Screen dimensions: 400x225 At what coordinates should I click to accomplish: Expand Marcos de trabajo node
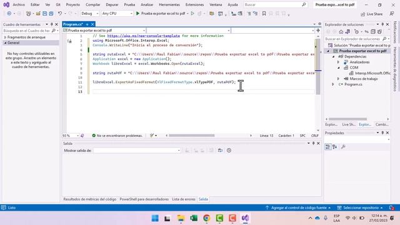point(339,79)
